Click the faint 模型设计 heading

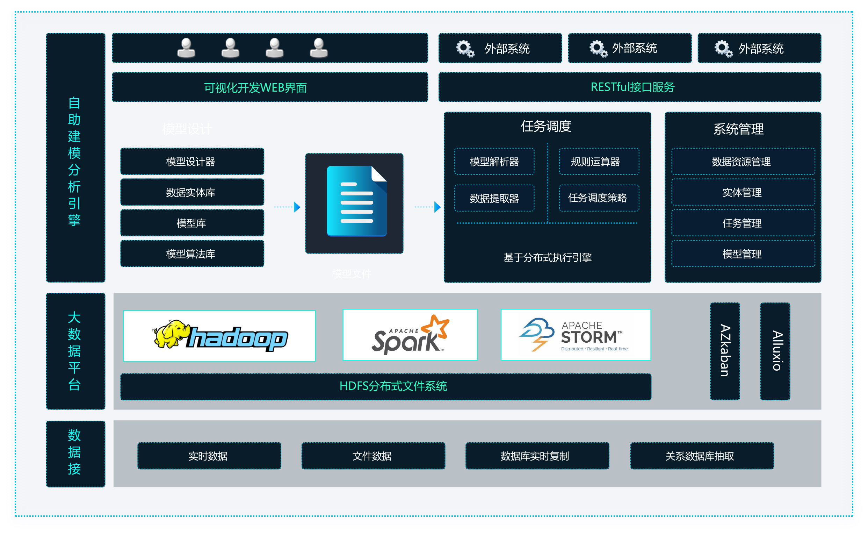tap(187, 129)
